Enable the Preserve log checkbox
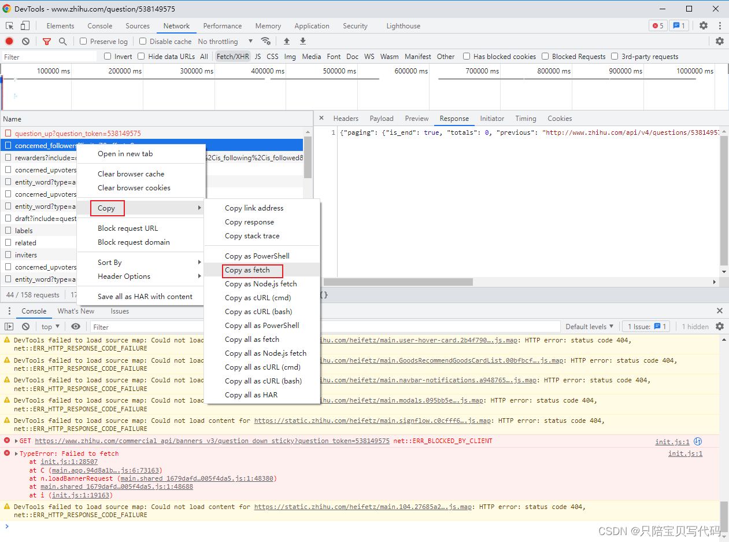729x542 pixels. [x=83, y=41]
